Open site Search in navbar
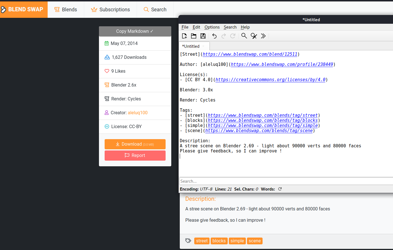393x250 pixels. pyautogui.click(x=155, y=10)
